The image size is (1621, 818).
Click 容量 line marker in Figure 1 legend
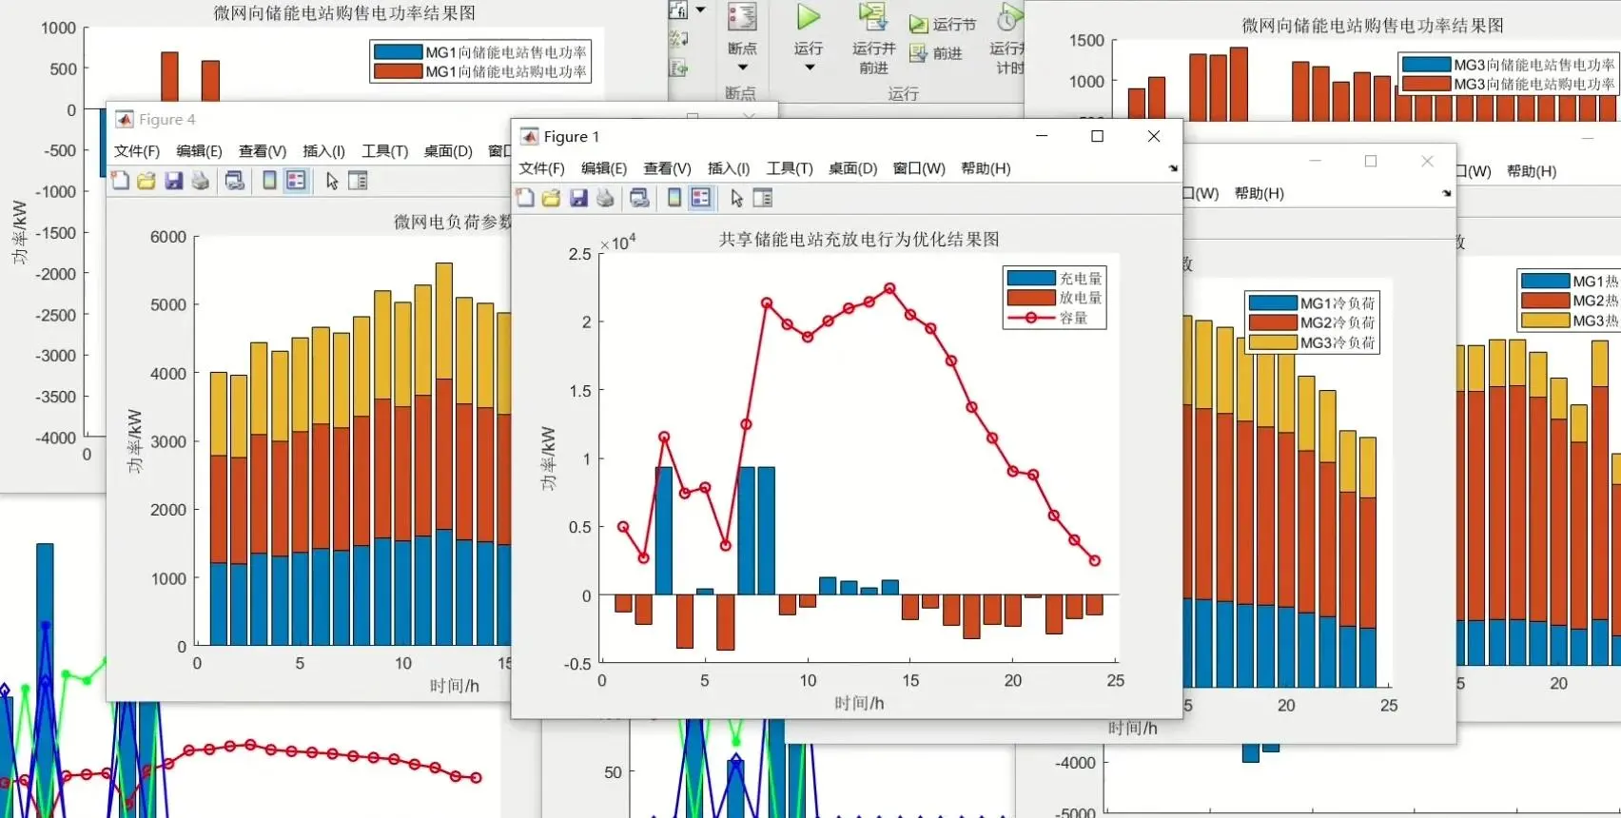[1031, 318]
